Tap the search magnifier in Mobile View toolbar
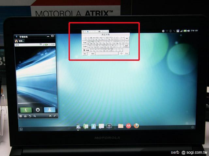 (x=35, y=116)
